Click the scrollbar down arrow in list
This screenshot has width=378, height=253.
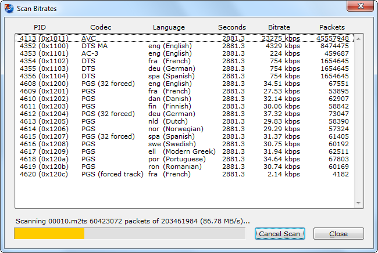click(x=358, y=203)
